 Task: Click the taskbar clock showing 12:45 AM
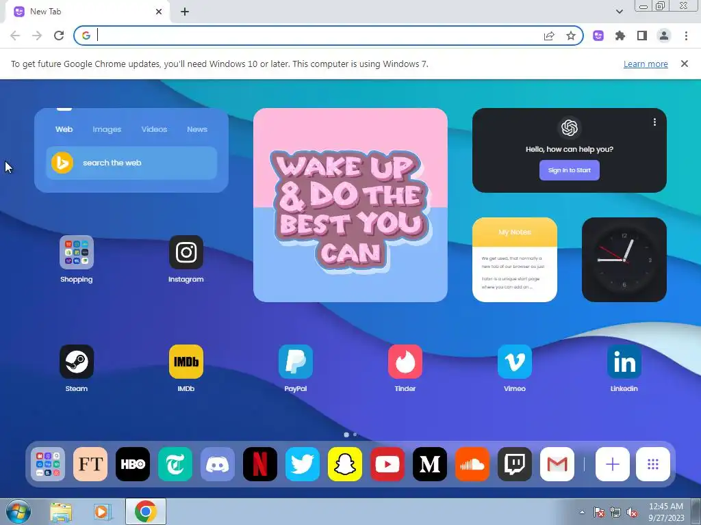click(x=666, y=511)
